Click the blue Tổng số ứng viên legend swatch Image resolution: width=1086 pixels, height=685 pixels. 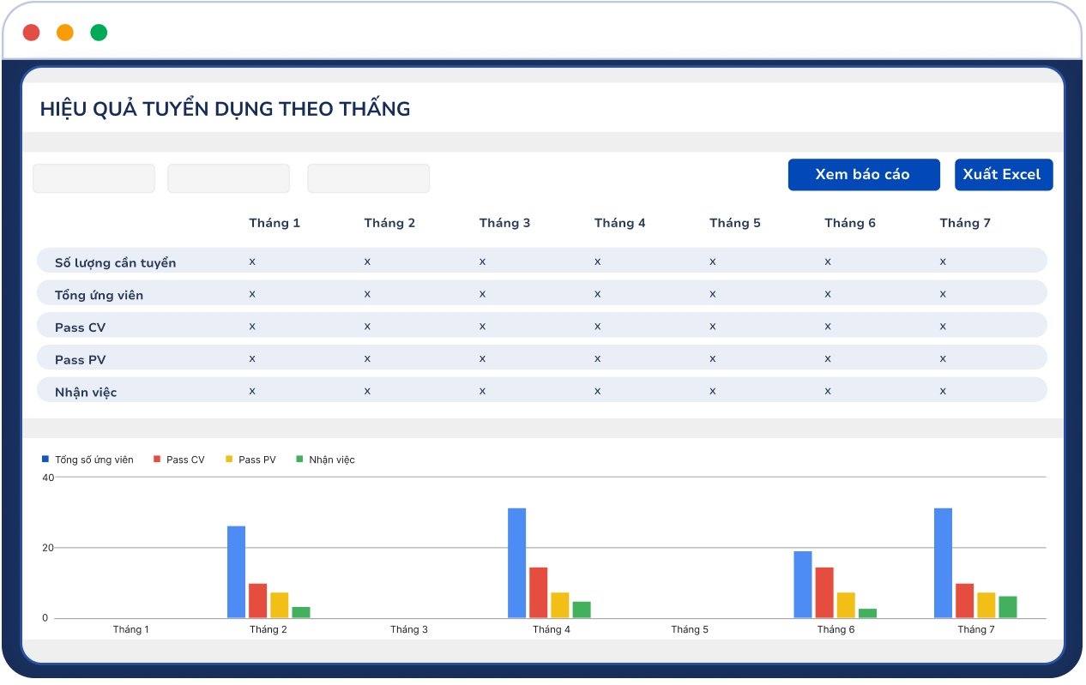coord(45,460)
